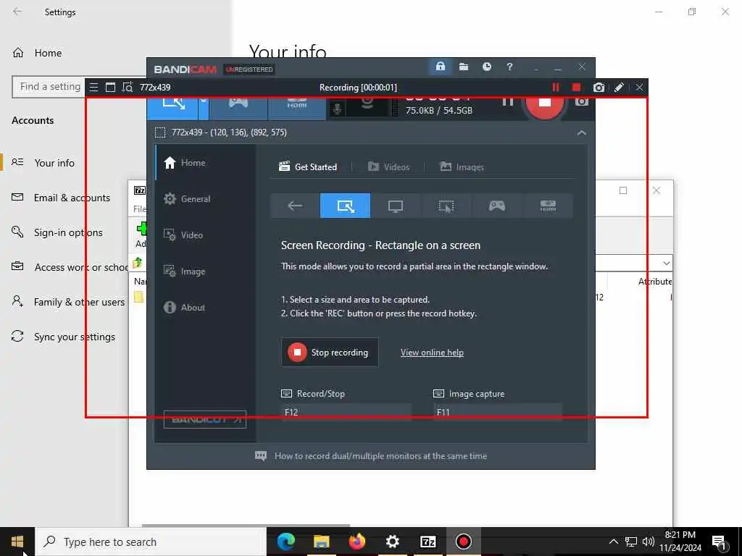Click the Bandicam lock icon in the title bar

pyautogui.click(x=440, y=67)
